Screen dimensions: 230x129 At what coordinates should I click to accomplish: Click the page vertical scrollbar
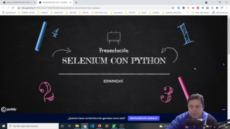(x=229, y=36)
